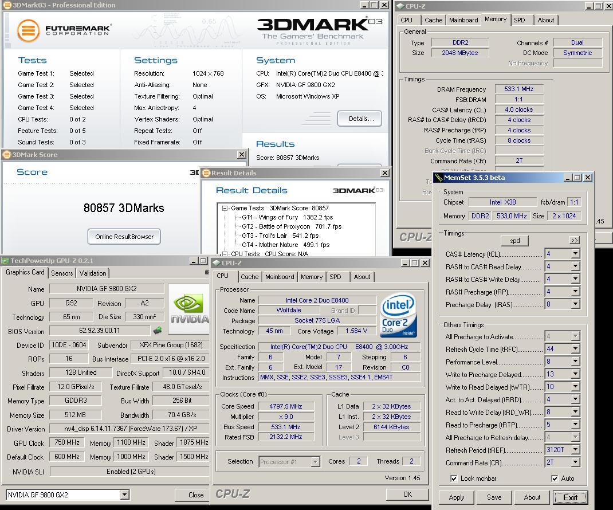Close the 3DMark Score window
This screenshot has height=510, width=613.
tap(242, 155)
